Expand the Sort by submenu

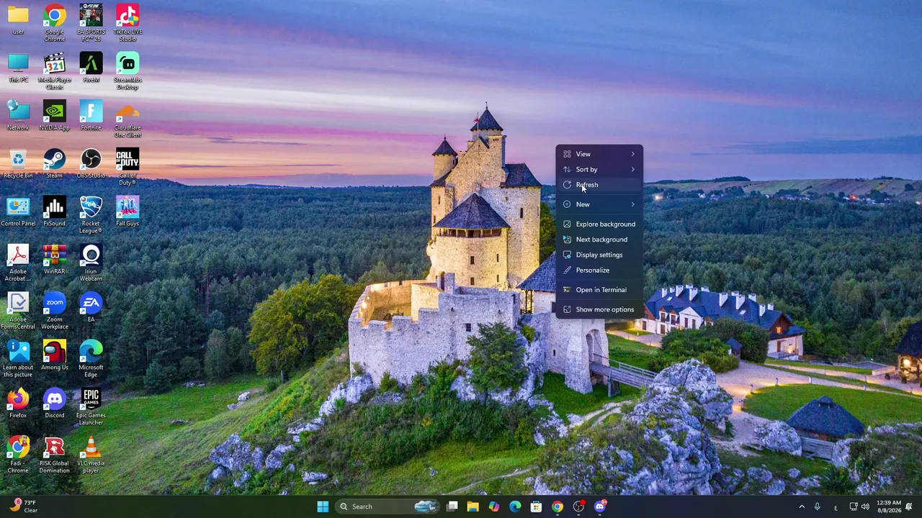(599, 169)
